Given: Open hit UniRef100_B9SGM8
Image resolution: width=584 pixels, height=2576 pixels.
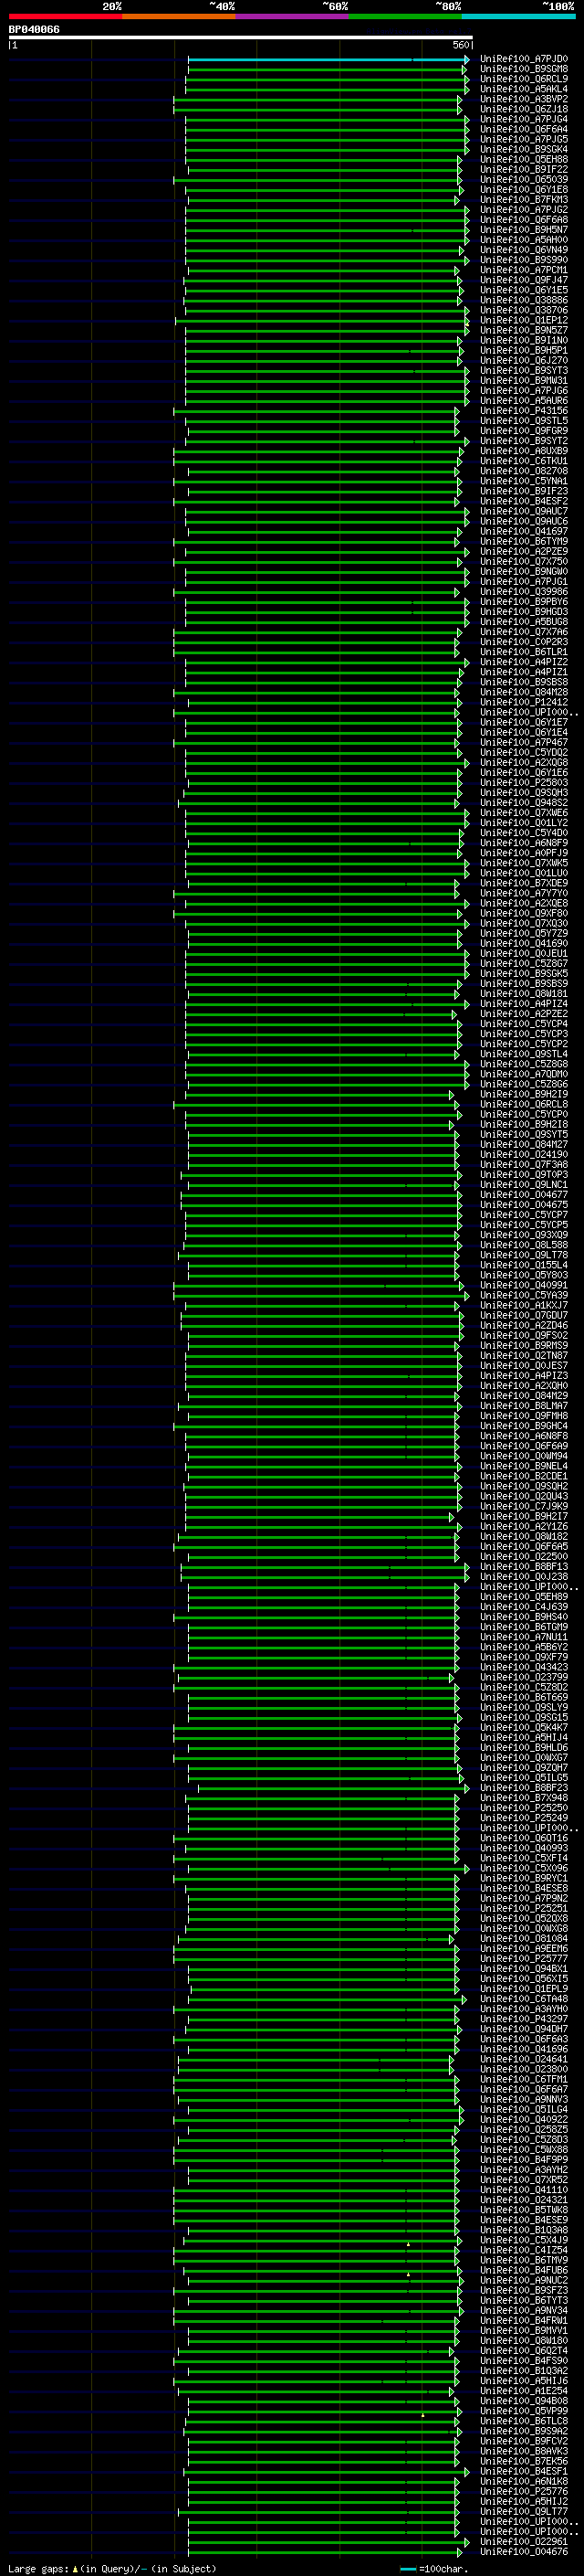Looking at the screenshot, I should click(x=524, y=69).
